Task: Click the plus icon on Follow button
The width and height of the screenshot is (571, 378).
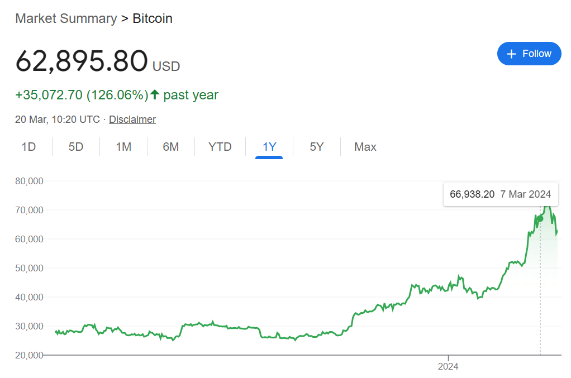Action: click(511, 54)
